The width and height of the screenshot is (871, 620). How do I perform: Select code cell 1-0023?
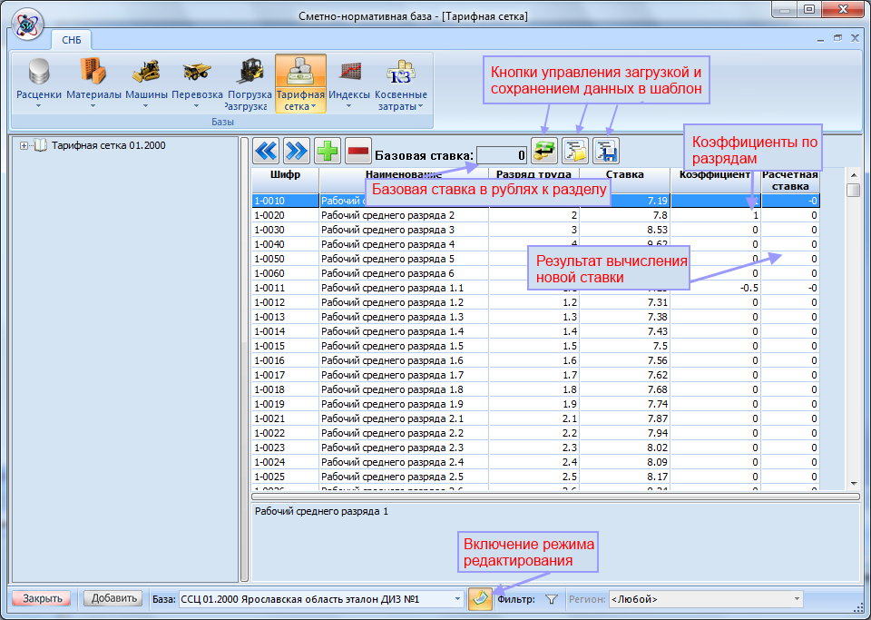pos(286,448)
